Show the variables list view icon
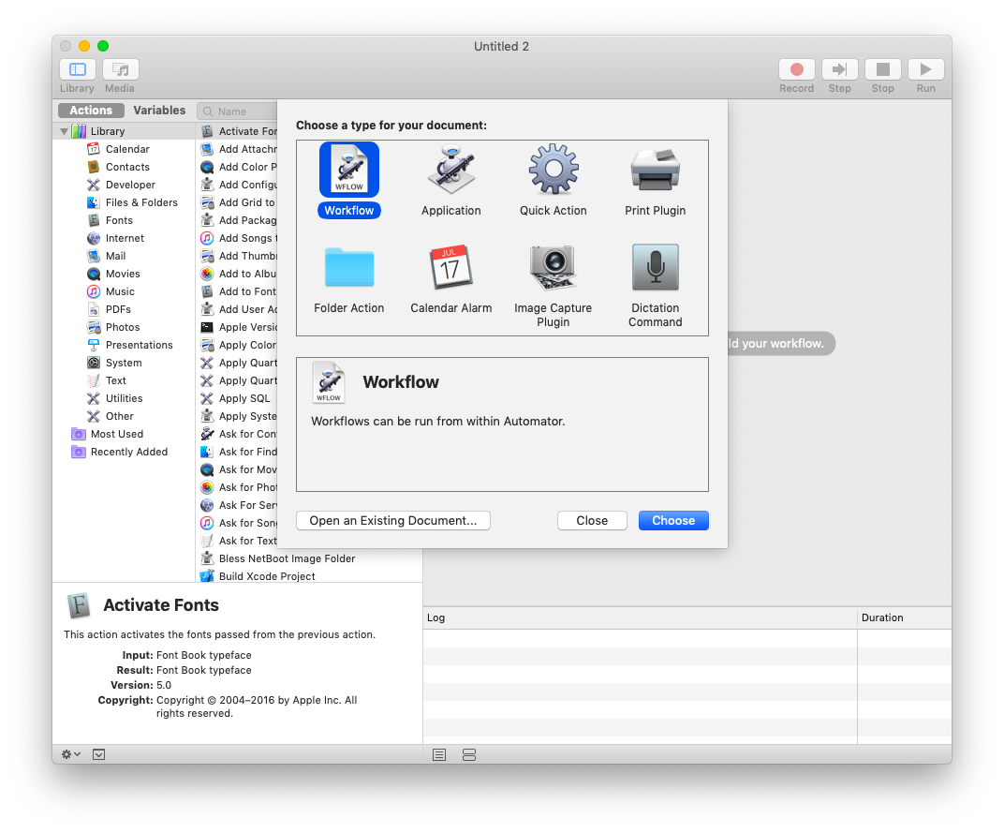 [x=468, y=755]
